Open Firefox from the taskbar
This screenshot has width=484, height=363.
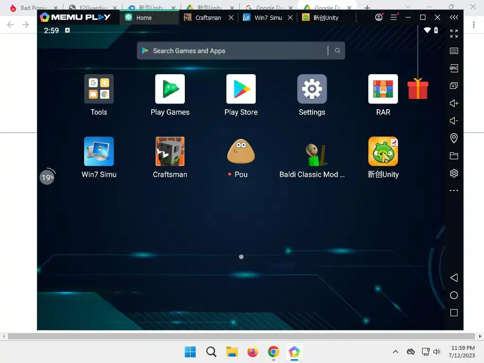coord(252,352)
